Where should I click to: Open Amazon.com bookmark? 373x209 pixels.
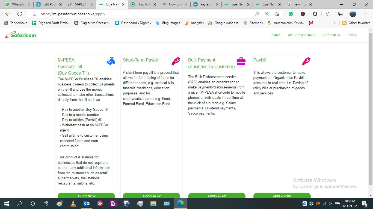point(286,23)
